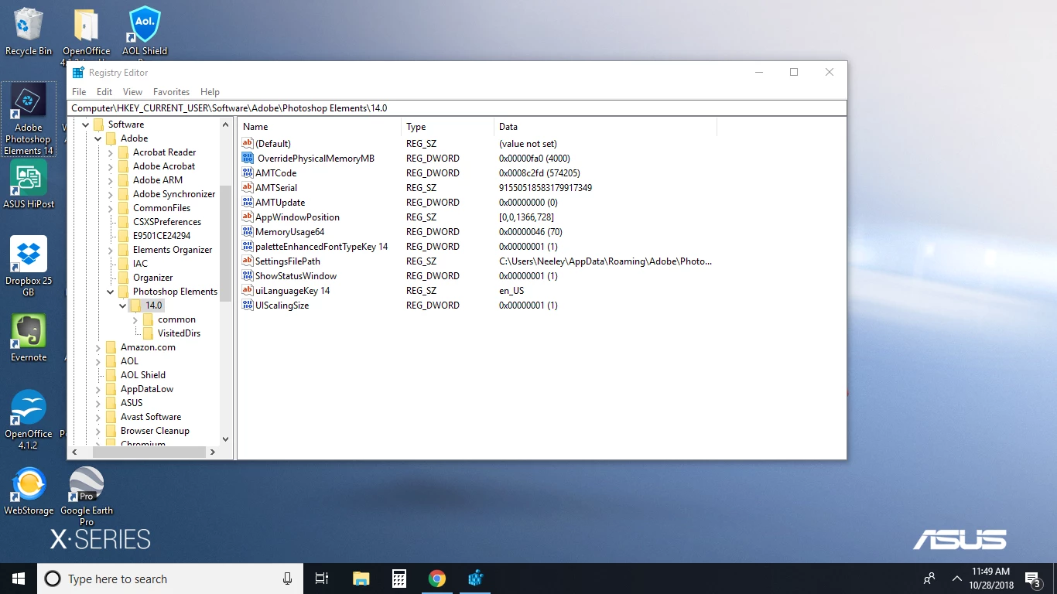This screenshot has height=594, width=1057.
Task: Click the Registry Editor taskbar icon
Action: (x=476, y=579)
